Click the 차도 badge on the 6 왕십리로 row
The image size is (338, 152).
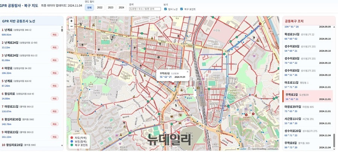[x=55, y=98]
